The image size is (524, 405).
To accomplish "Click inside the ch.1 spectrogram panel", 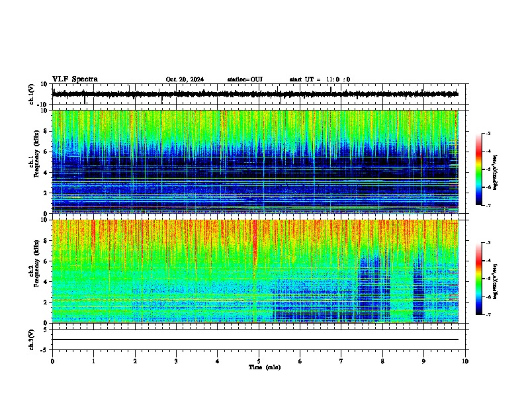I will (x=255, y=161).
